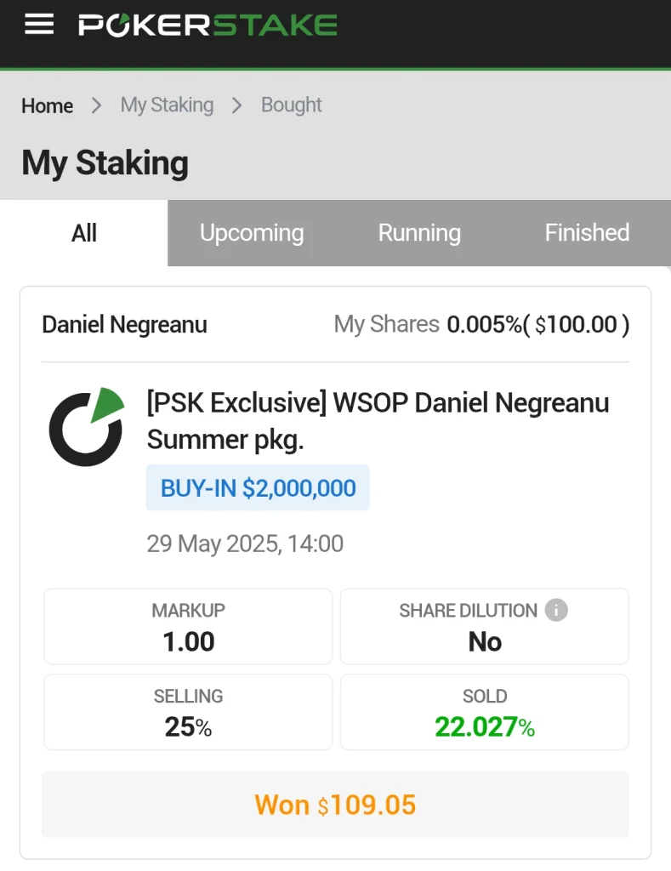Click the Sold 22.027% box

[484, 713]
